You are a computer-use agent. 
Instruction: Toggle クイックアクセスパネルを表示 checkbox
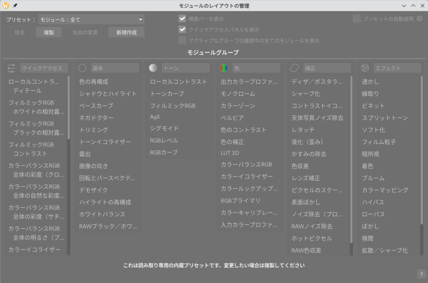pos(182,30)
